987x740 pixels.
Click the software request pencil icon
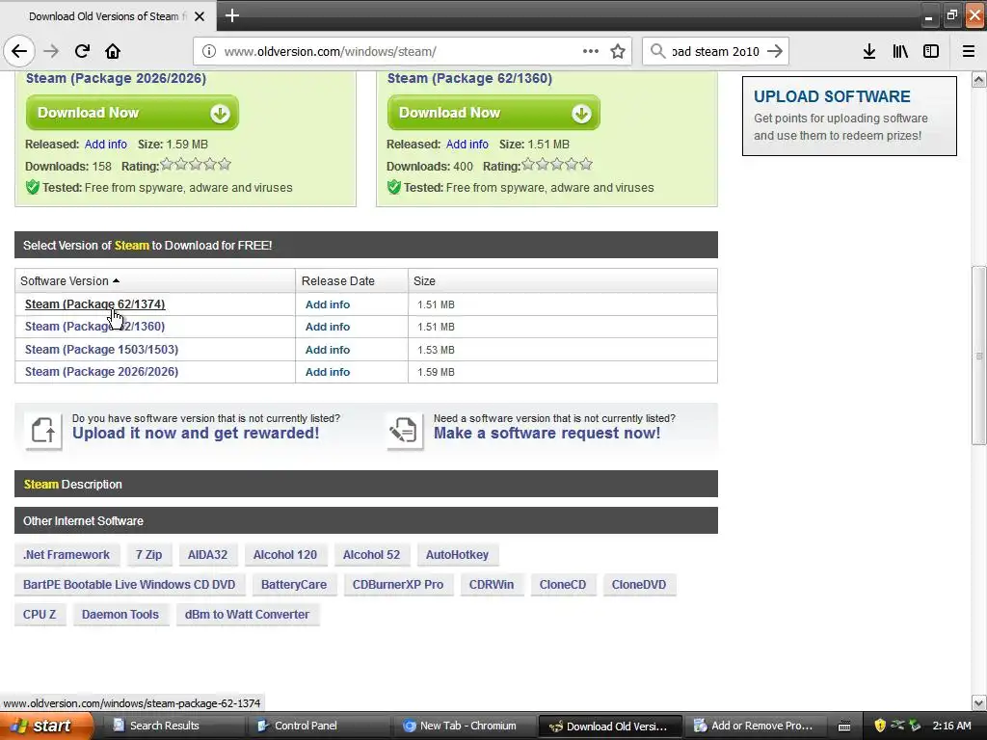[x=405, y=431]
